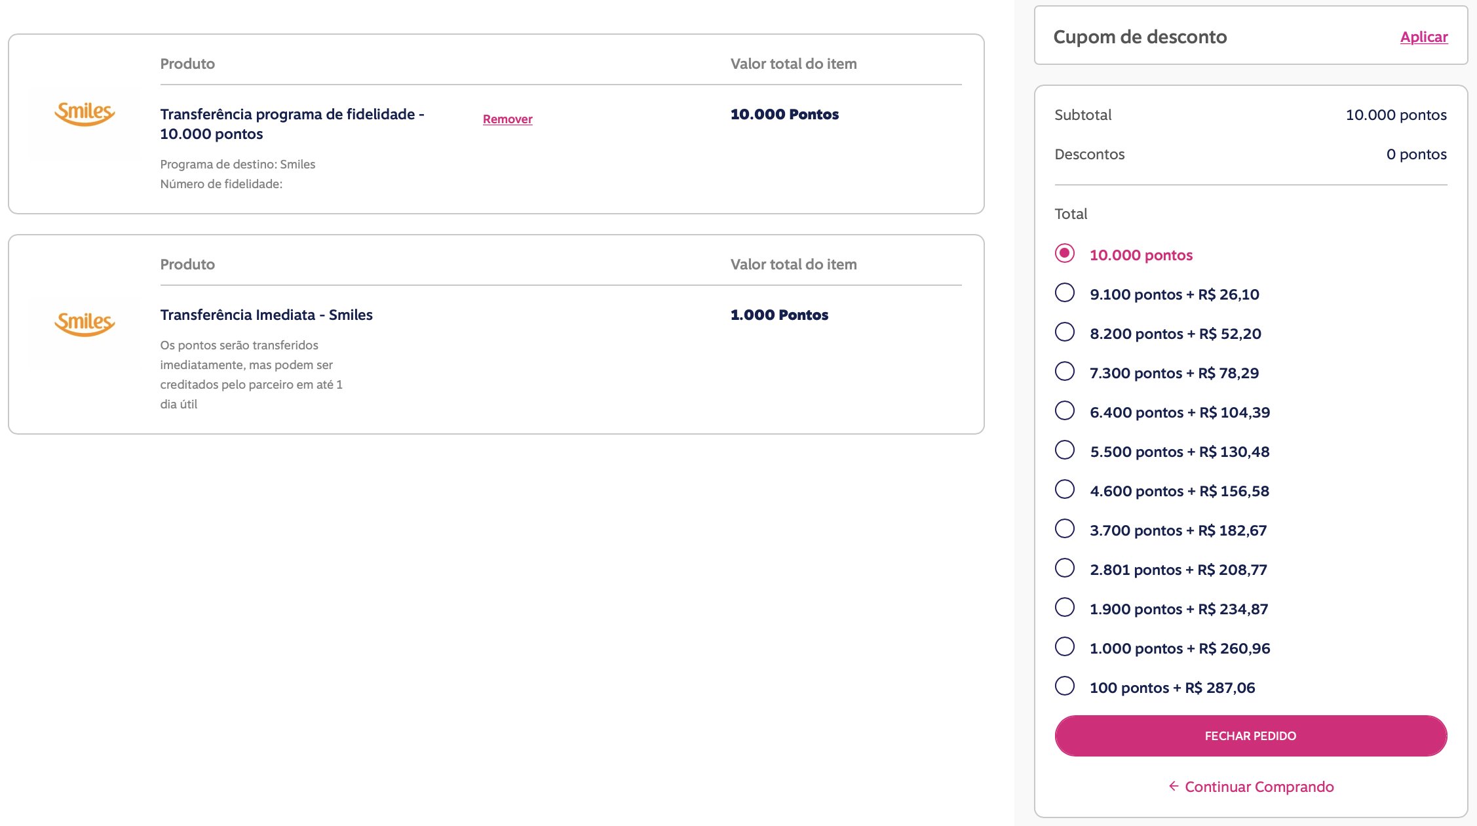Click the Subtotal label

pyautogui.click(x=1083, y=115)
